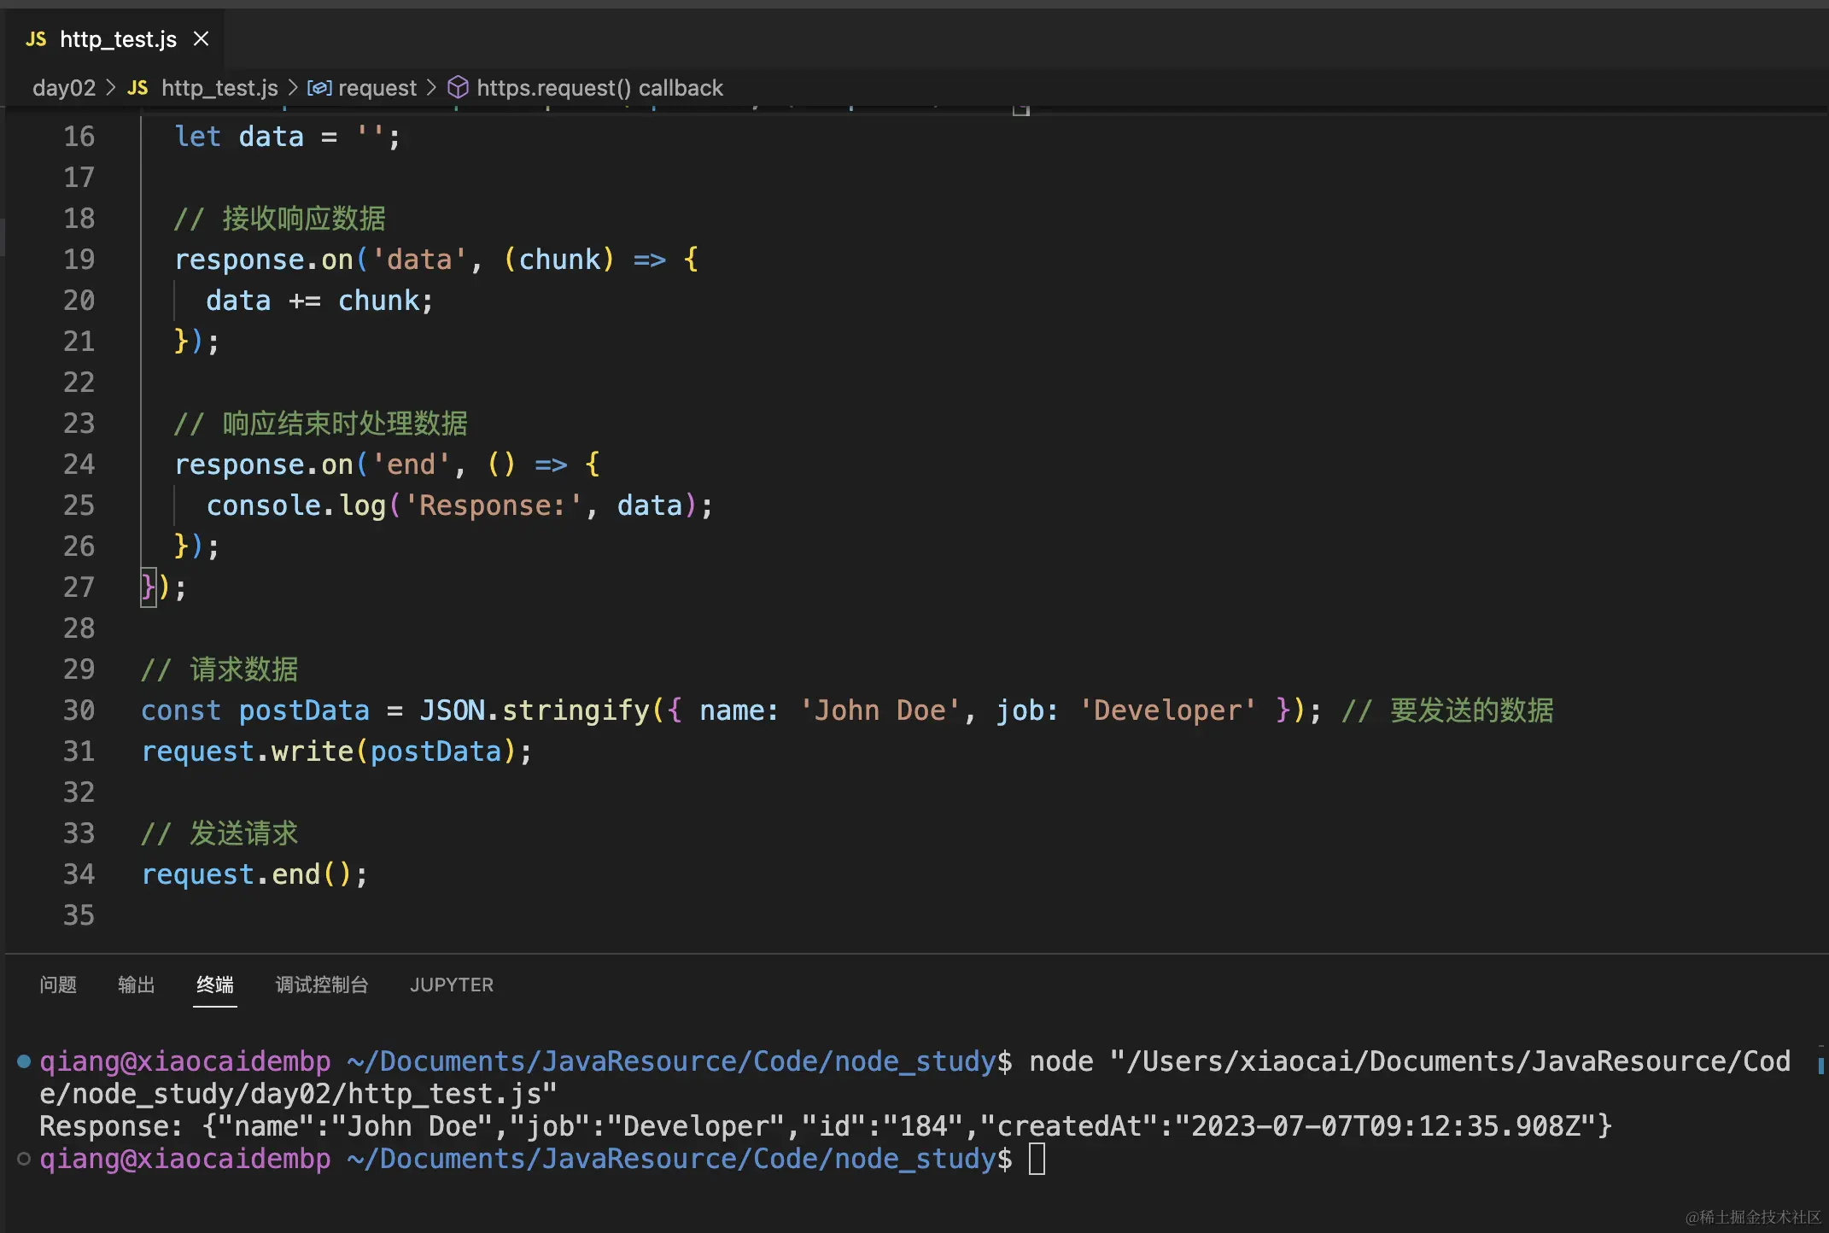
Task: Click blue command decoration dot in terminal
Action: [24, 1061]
